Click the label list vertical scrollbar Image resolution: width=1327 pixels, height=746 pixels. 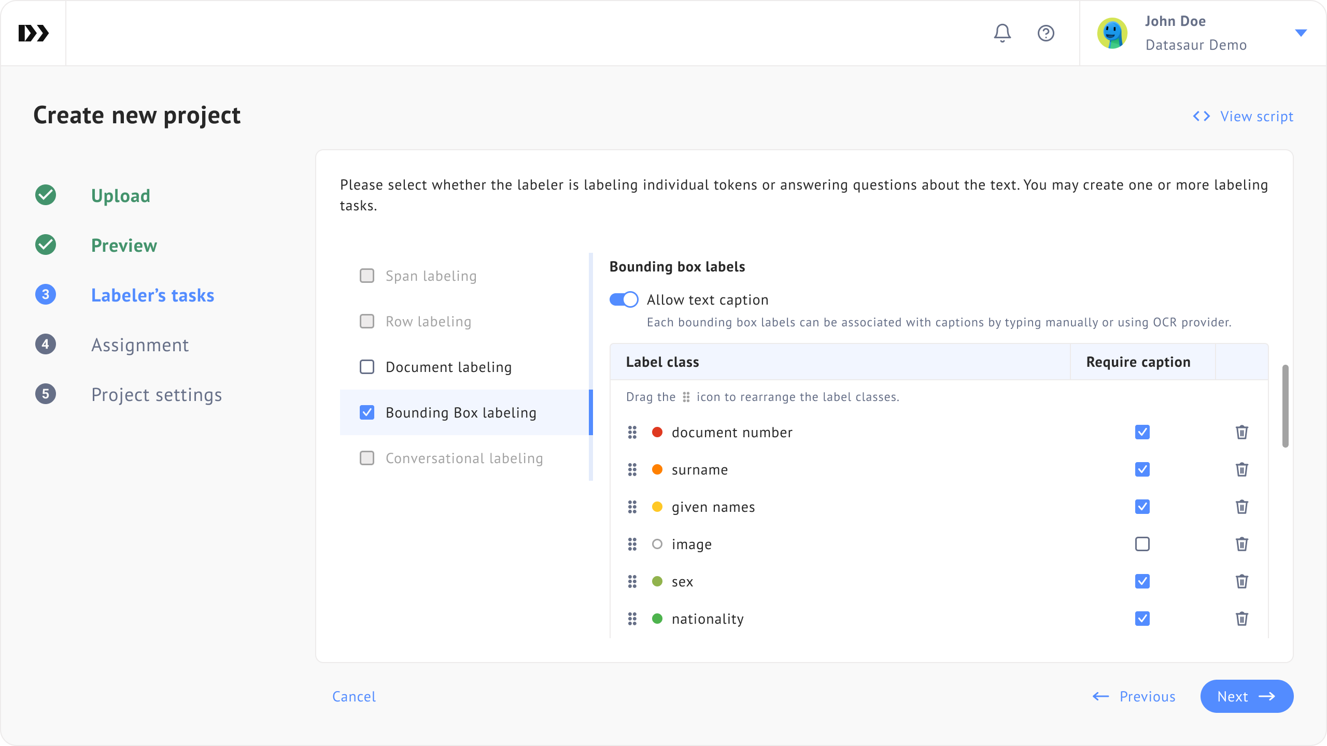point(1285,406)
